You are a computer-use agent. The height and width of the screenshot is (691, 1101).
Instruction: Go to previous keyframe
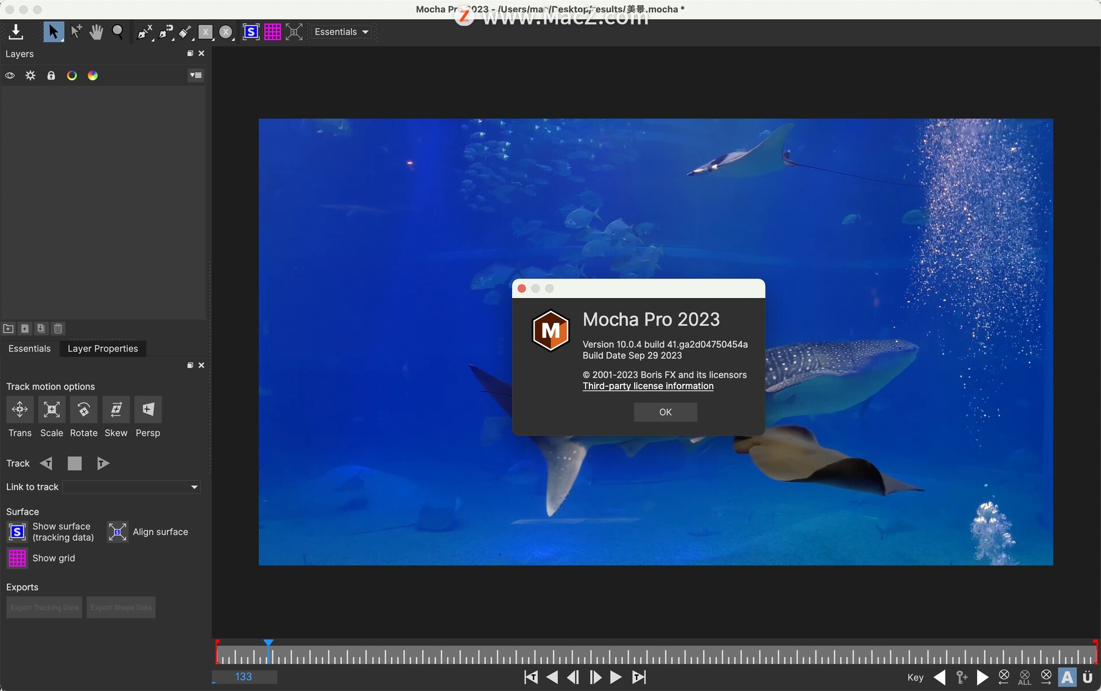(x=940, y=677)
